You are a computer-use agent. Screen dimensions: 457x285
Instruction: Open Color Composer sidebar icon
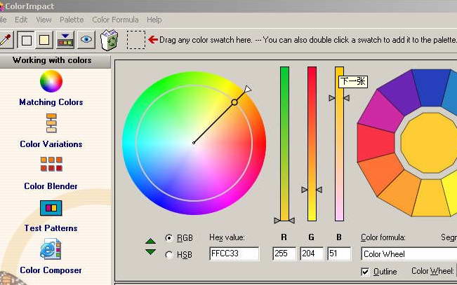coord(51,249)
